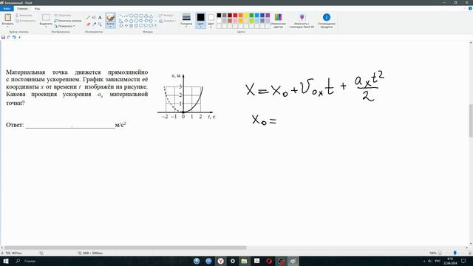Open Paint Help icon at ribbon right

pos(470,8)
